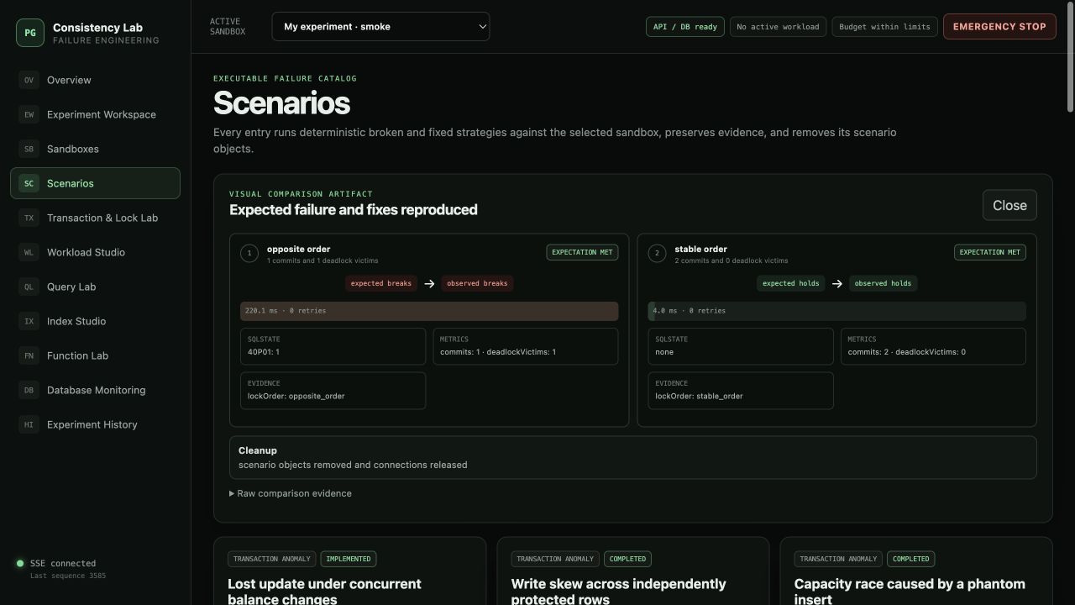Image resolution: width=1075 pixels, height=605 pixels.
Task: Click the step 1 circle on opposite order
Action: (x=249, y=253)
